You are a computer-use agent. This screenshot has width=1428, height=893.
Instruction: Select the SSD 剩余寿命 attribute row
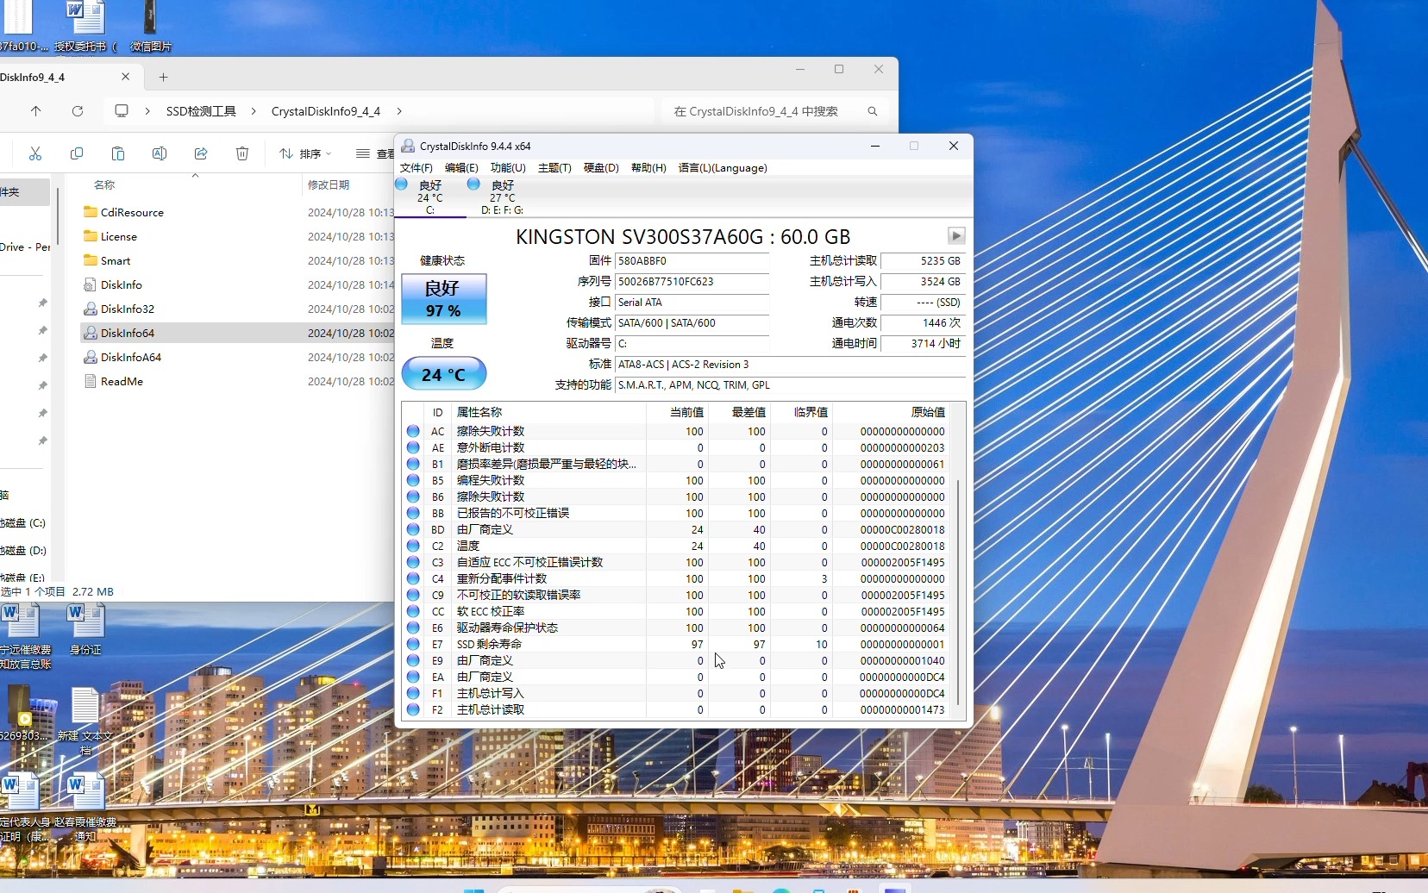[676, 644]
